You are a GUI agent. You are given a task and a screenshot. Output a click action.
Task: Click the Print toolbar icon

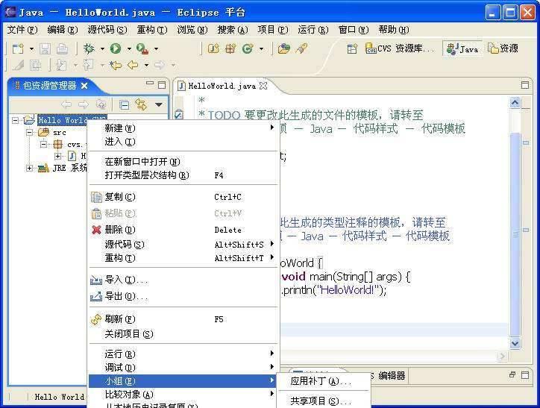[62, 48]
